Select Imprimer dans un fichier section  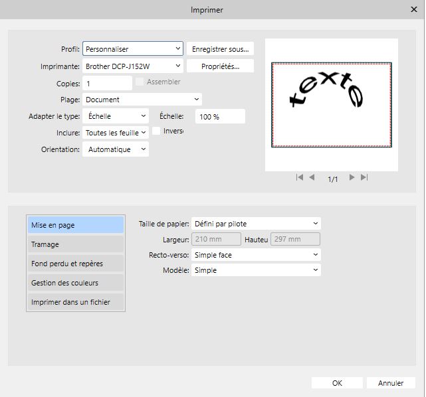(76, 302)
